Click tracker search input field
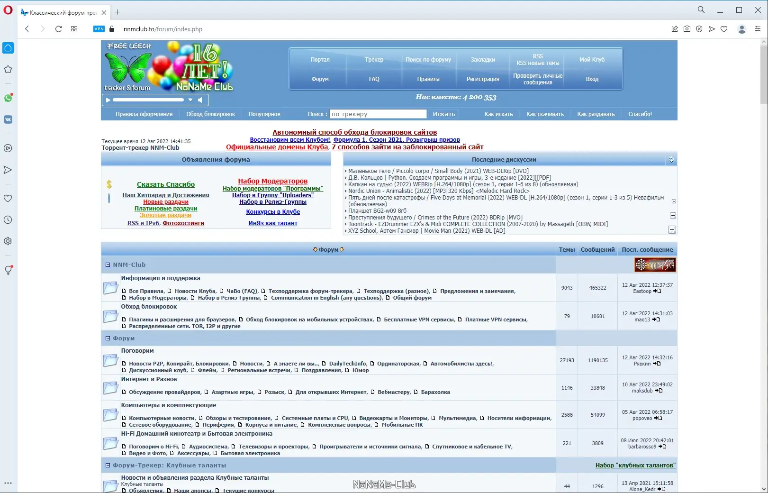 [378, 114]
